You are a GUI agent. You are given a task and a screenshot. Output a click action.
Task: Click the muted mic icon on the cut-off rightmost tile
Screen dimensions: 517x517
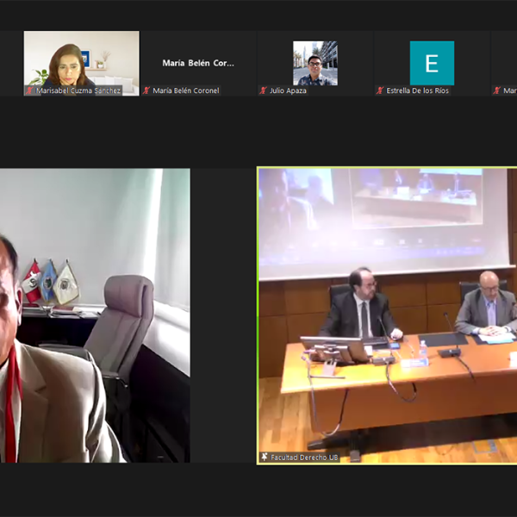click(x=497, y=90)
